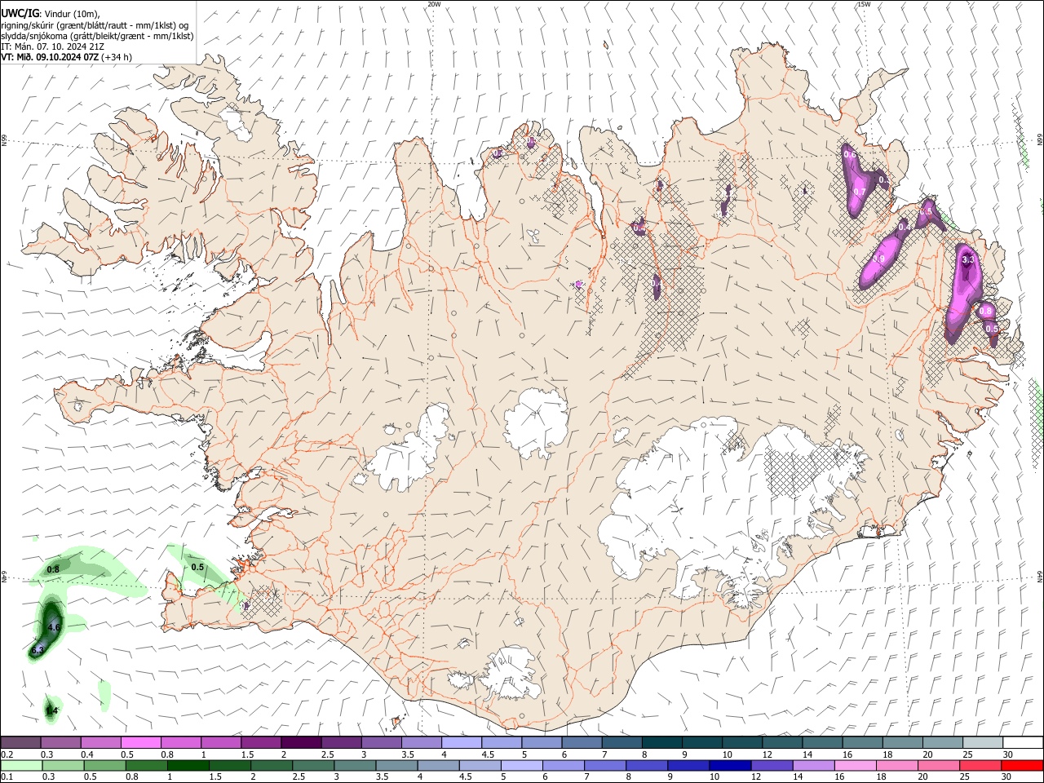Click the red 30 swatch in the rain legend
1044x783 pixels.
pyautogui.click(x=1022, y=765)
